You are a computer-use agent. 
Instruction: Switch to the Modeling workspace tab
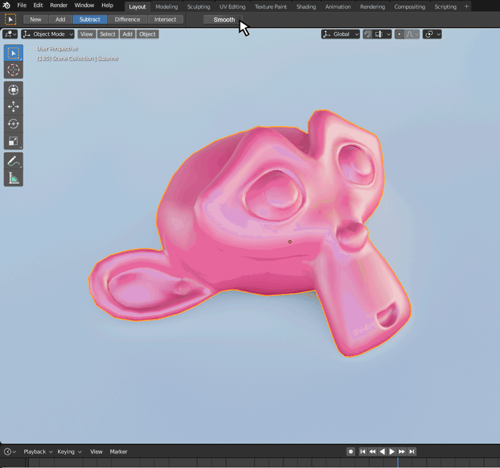point(166,7)
